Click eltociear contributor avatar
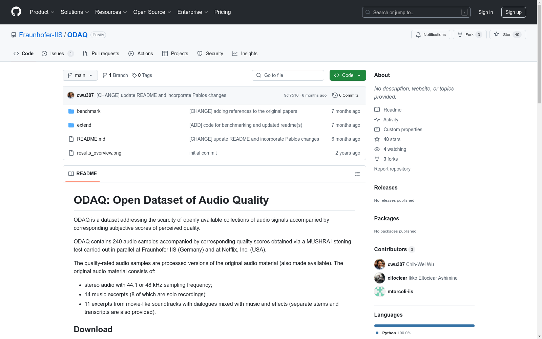The image size is (542, 339). (380, 278)
